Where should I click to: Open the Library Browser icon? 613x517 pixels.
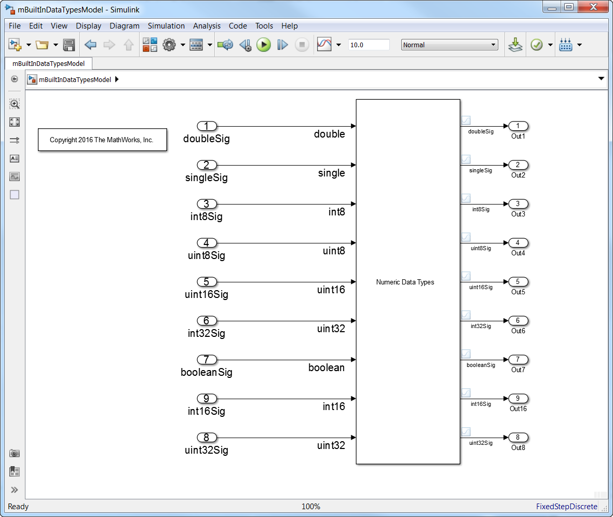(149, 45)
